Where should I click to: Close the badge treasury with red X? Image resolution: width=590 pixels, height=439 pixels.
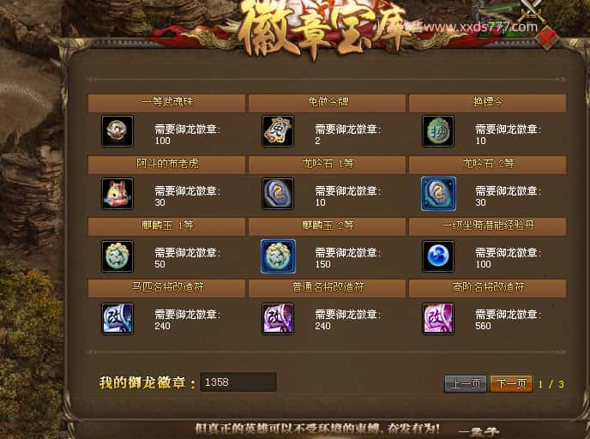(x=548, y=38)
